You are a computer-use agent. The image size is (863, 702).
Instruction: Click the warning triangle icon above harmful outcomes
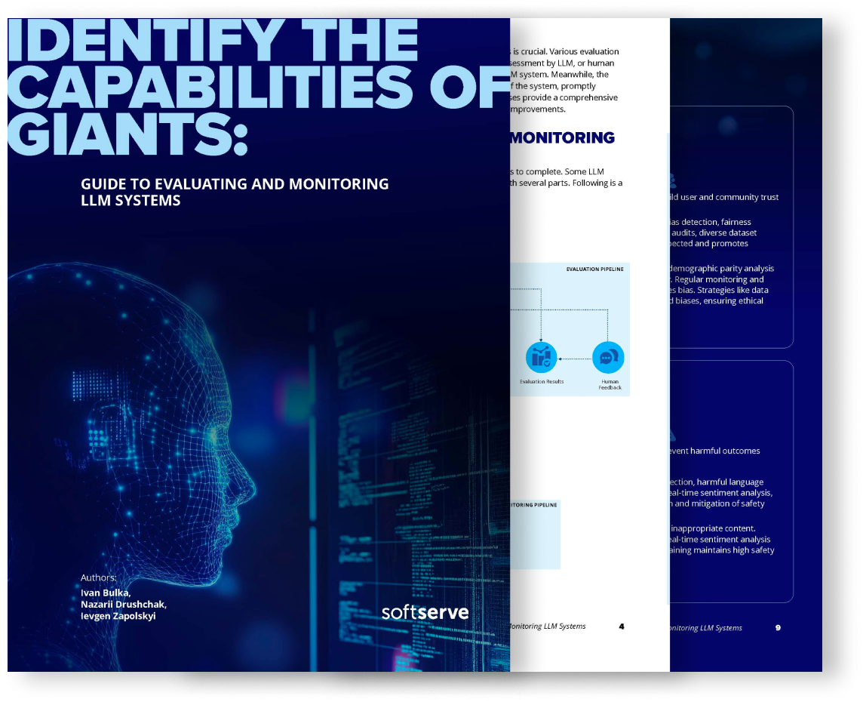[671, 434]
